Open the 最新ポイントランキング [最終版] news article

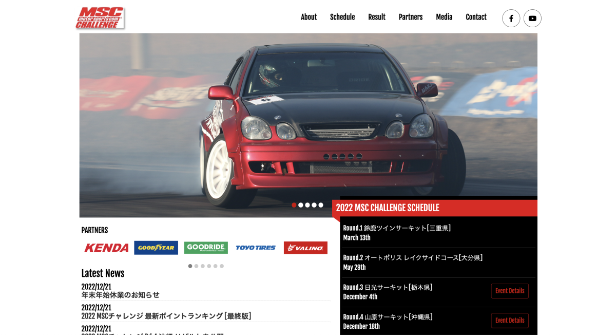tap(166, 316)
